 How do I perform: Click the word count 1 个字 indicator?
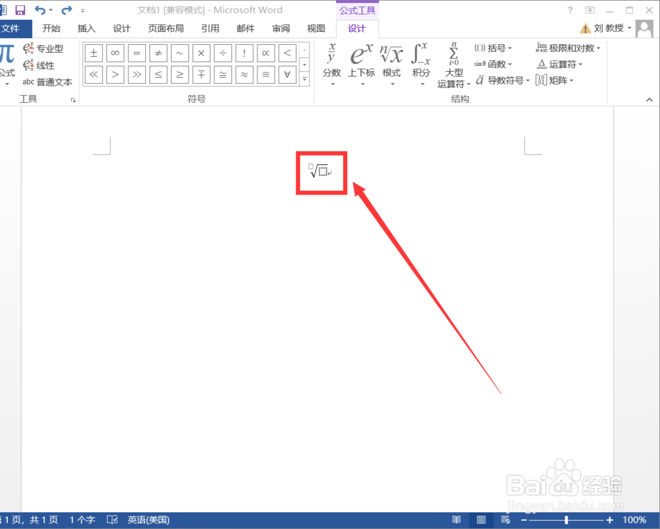pos(82,520)
